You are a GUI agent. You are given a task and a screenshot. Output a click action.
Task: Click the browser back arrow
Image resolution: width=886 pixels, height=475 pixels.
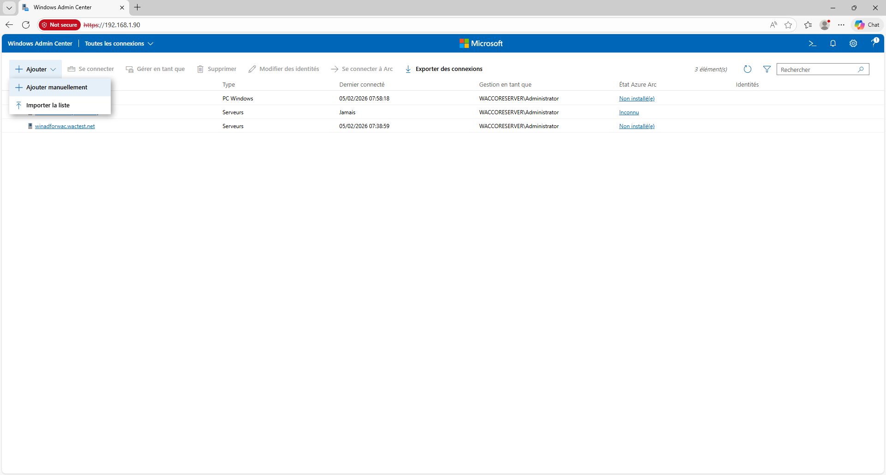(9, 25)
